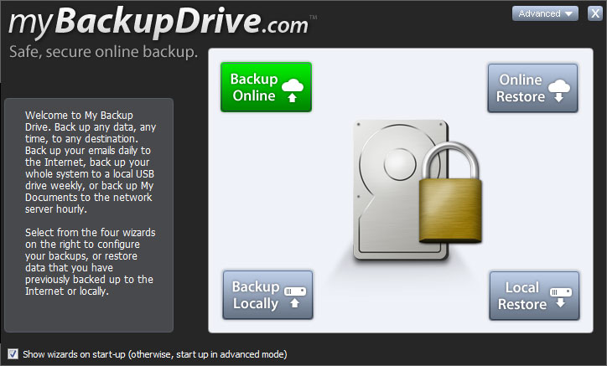Click the drive upload icon on Backup Locally
607x366 pixels.
click(x=295, y=296)
